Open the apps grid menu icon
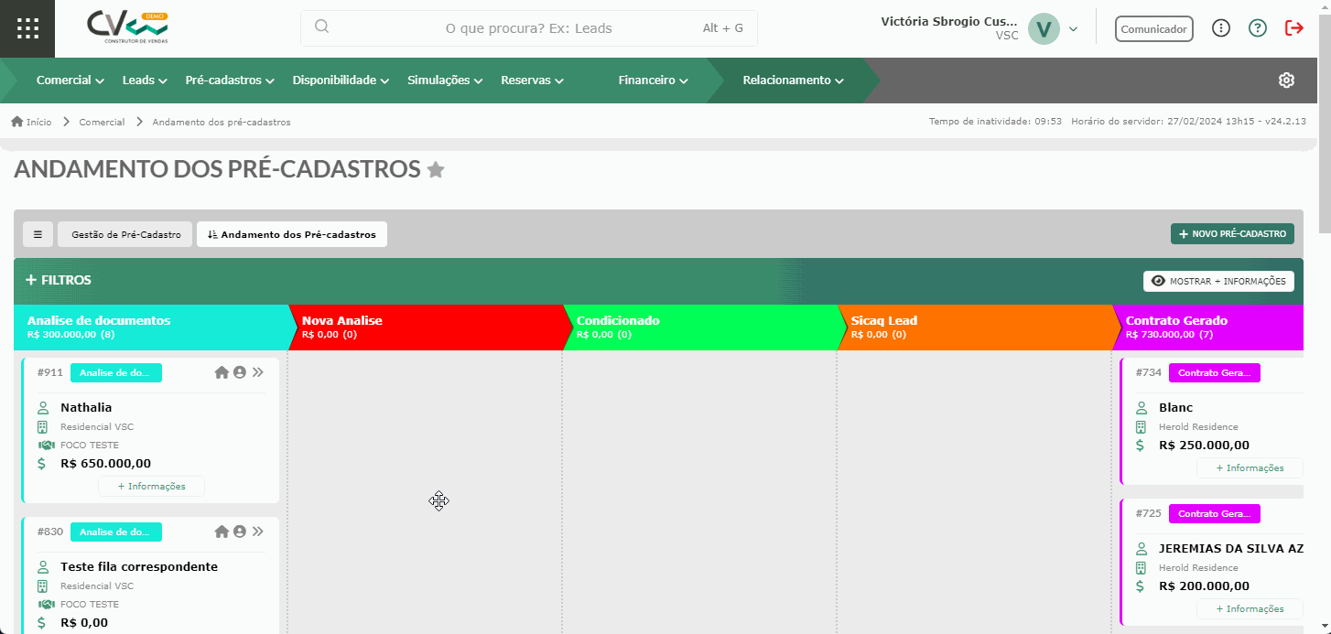Image resolution: width=1331 pixels, height=634 pixels. click(x=27, y=28)
